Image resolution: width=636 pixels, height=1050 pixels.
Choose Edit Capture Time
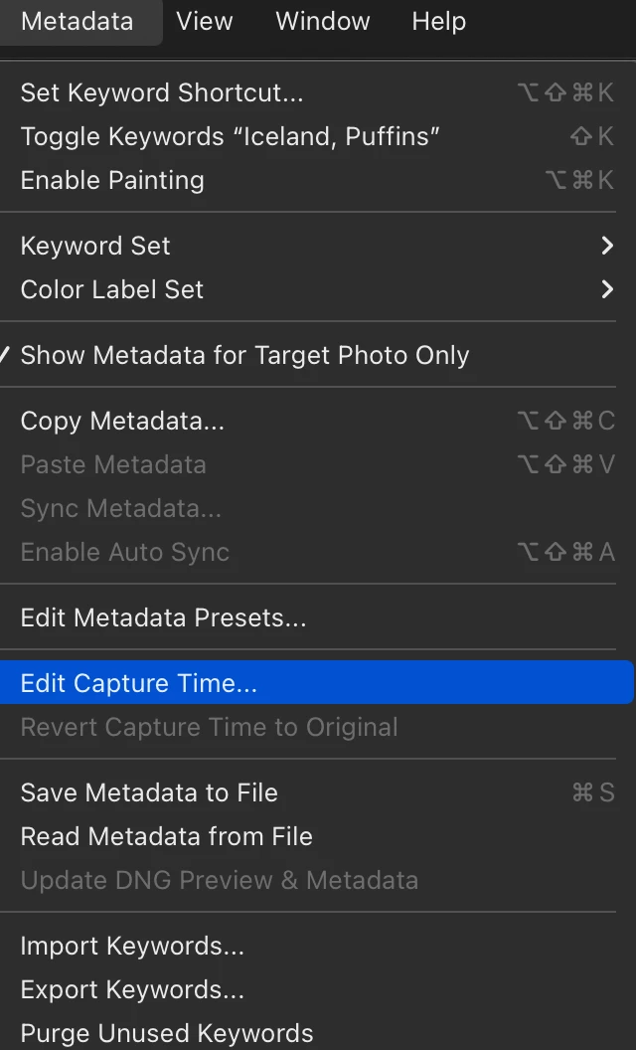point(138,683)
